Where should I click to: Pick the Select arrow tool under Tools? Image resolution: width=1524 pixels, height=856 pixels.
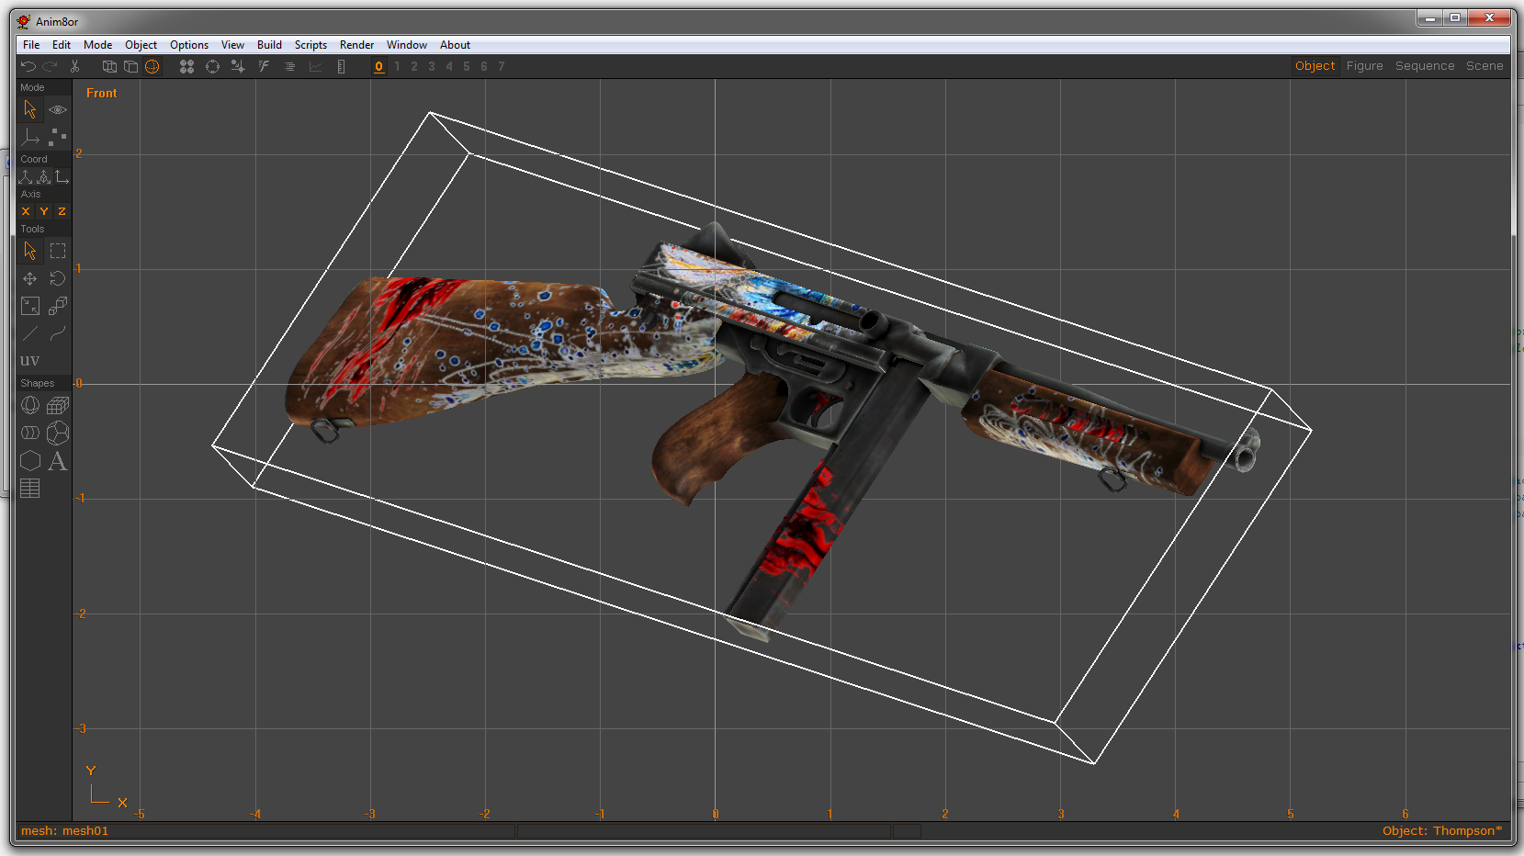[x=30, y=251]
